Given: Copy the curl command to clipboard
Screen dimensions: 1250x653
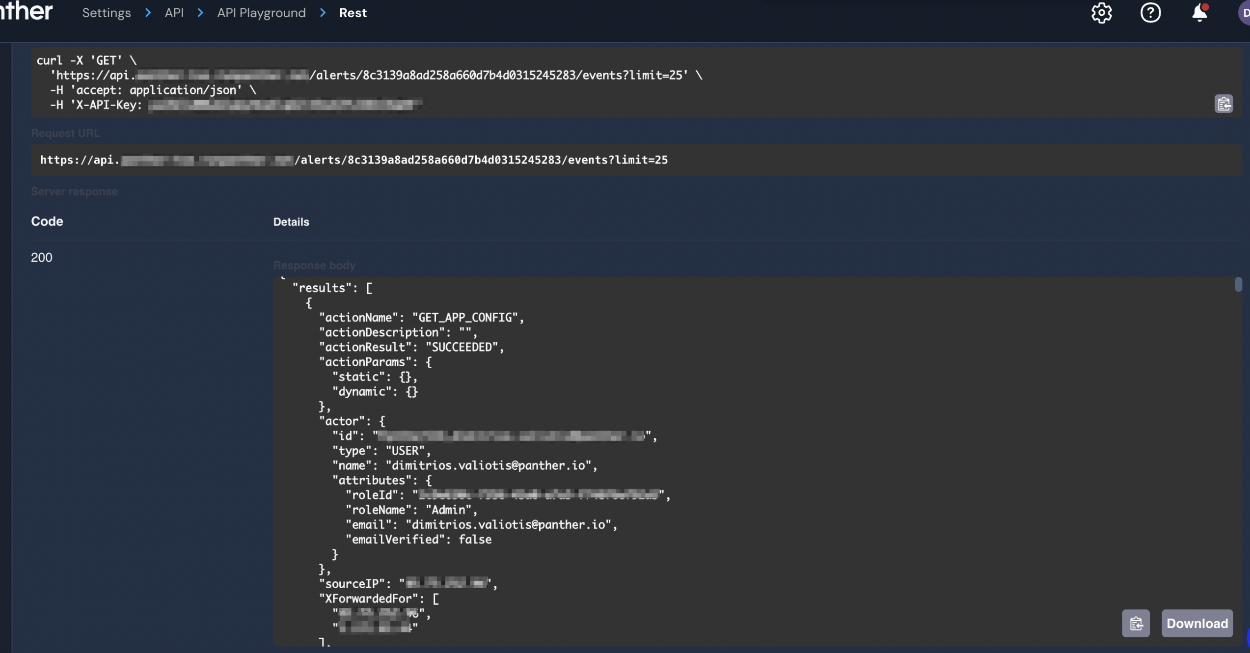Looking at the screenshot, I should point(1223,104).
